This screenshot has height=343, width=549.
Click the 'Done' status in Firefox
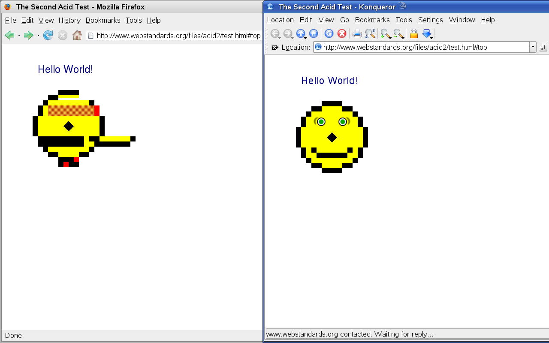[13, 335]
